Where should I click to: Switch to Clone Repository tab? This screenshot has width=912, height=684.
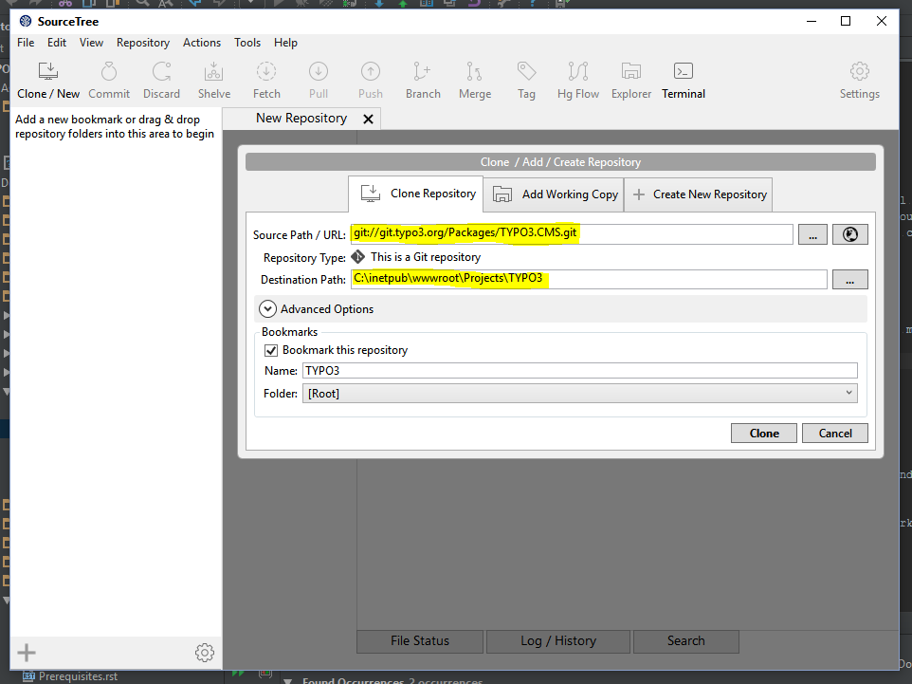[x=416, y=194]
